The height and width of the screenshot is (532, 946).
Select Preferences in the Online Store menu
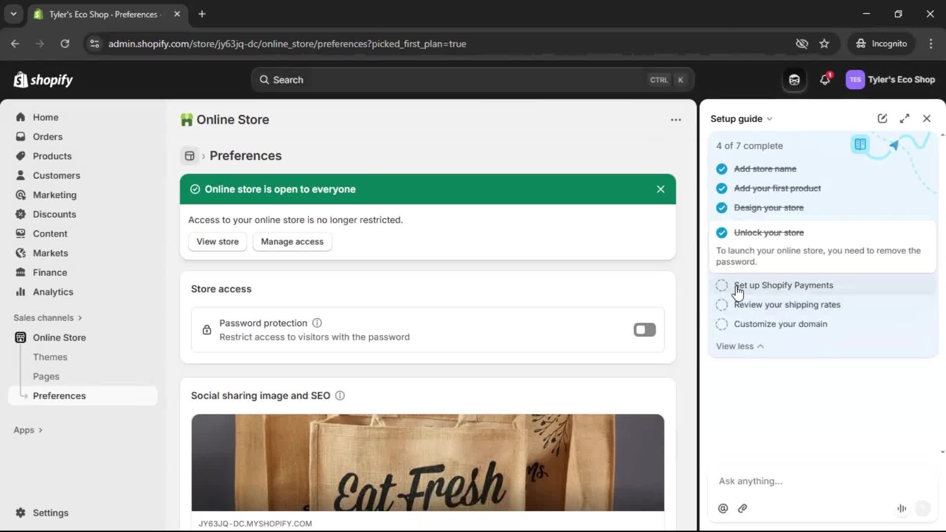(x=60, y=396)
